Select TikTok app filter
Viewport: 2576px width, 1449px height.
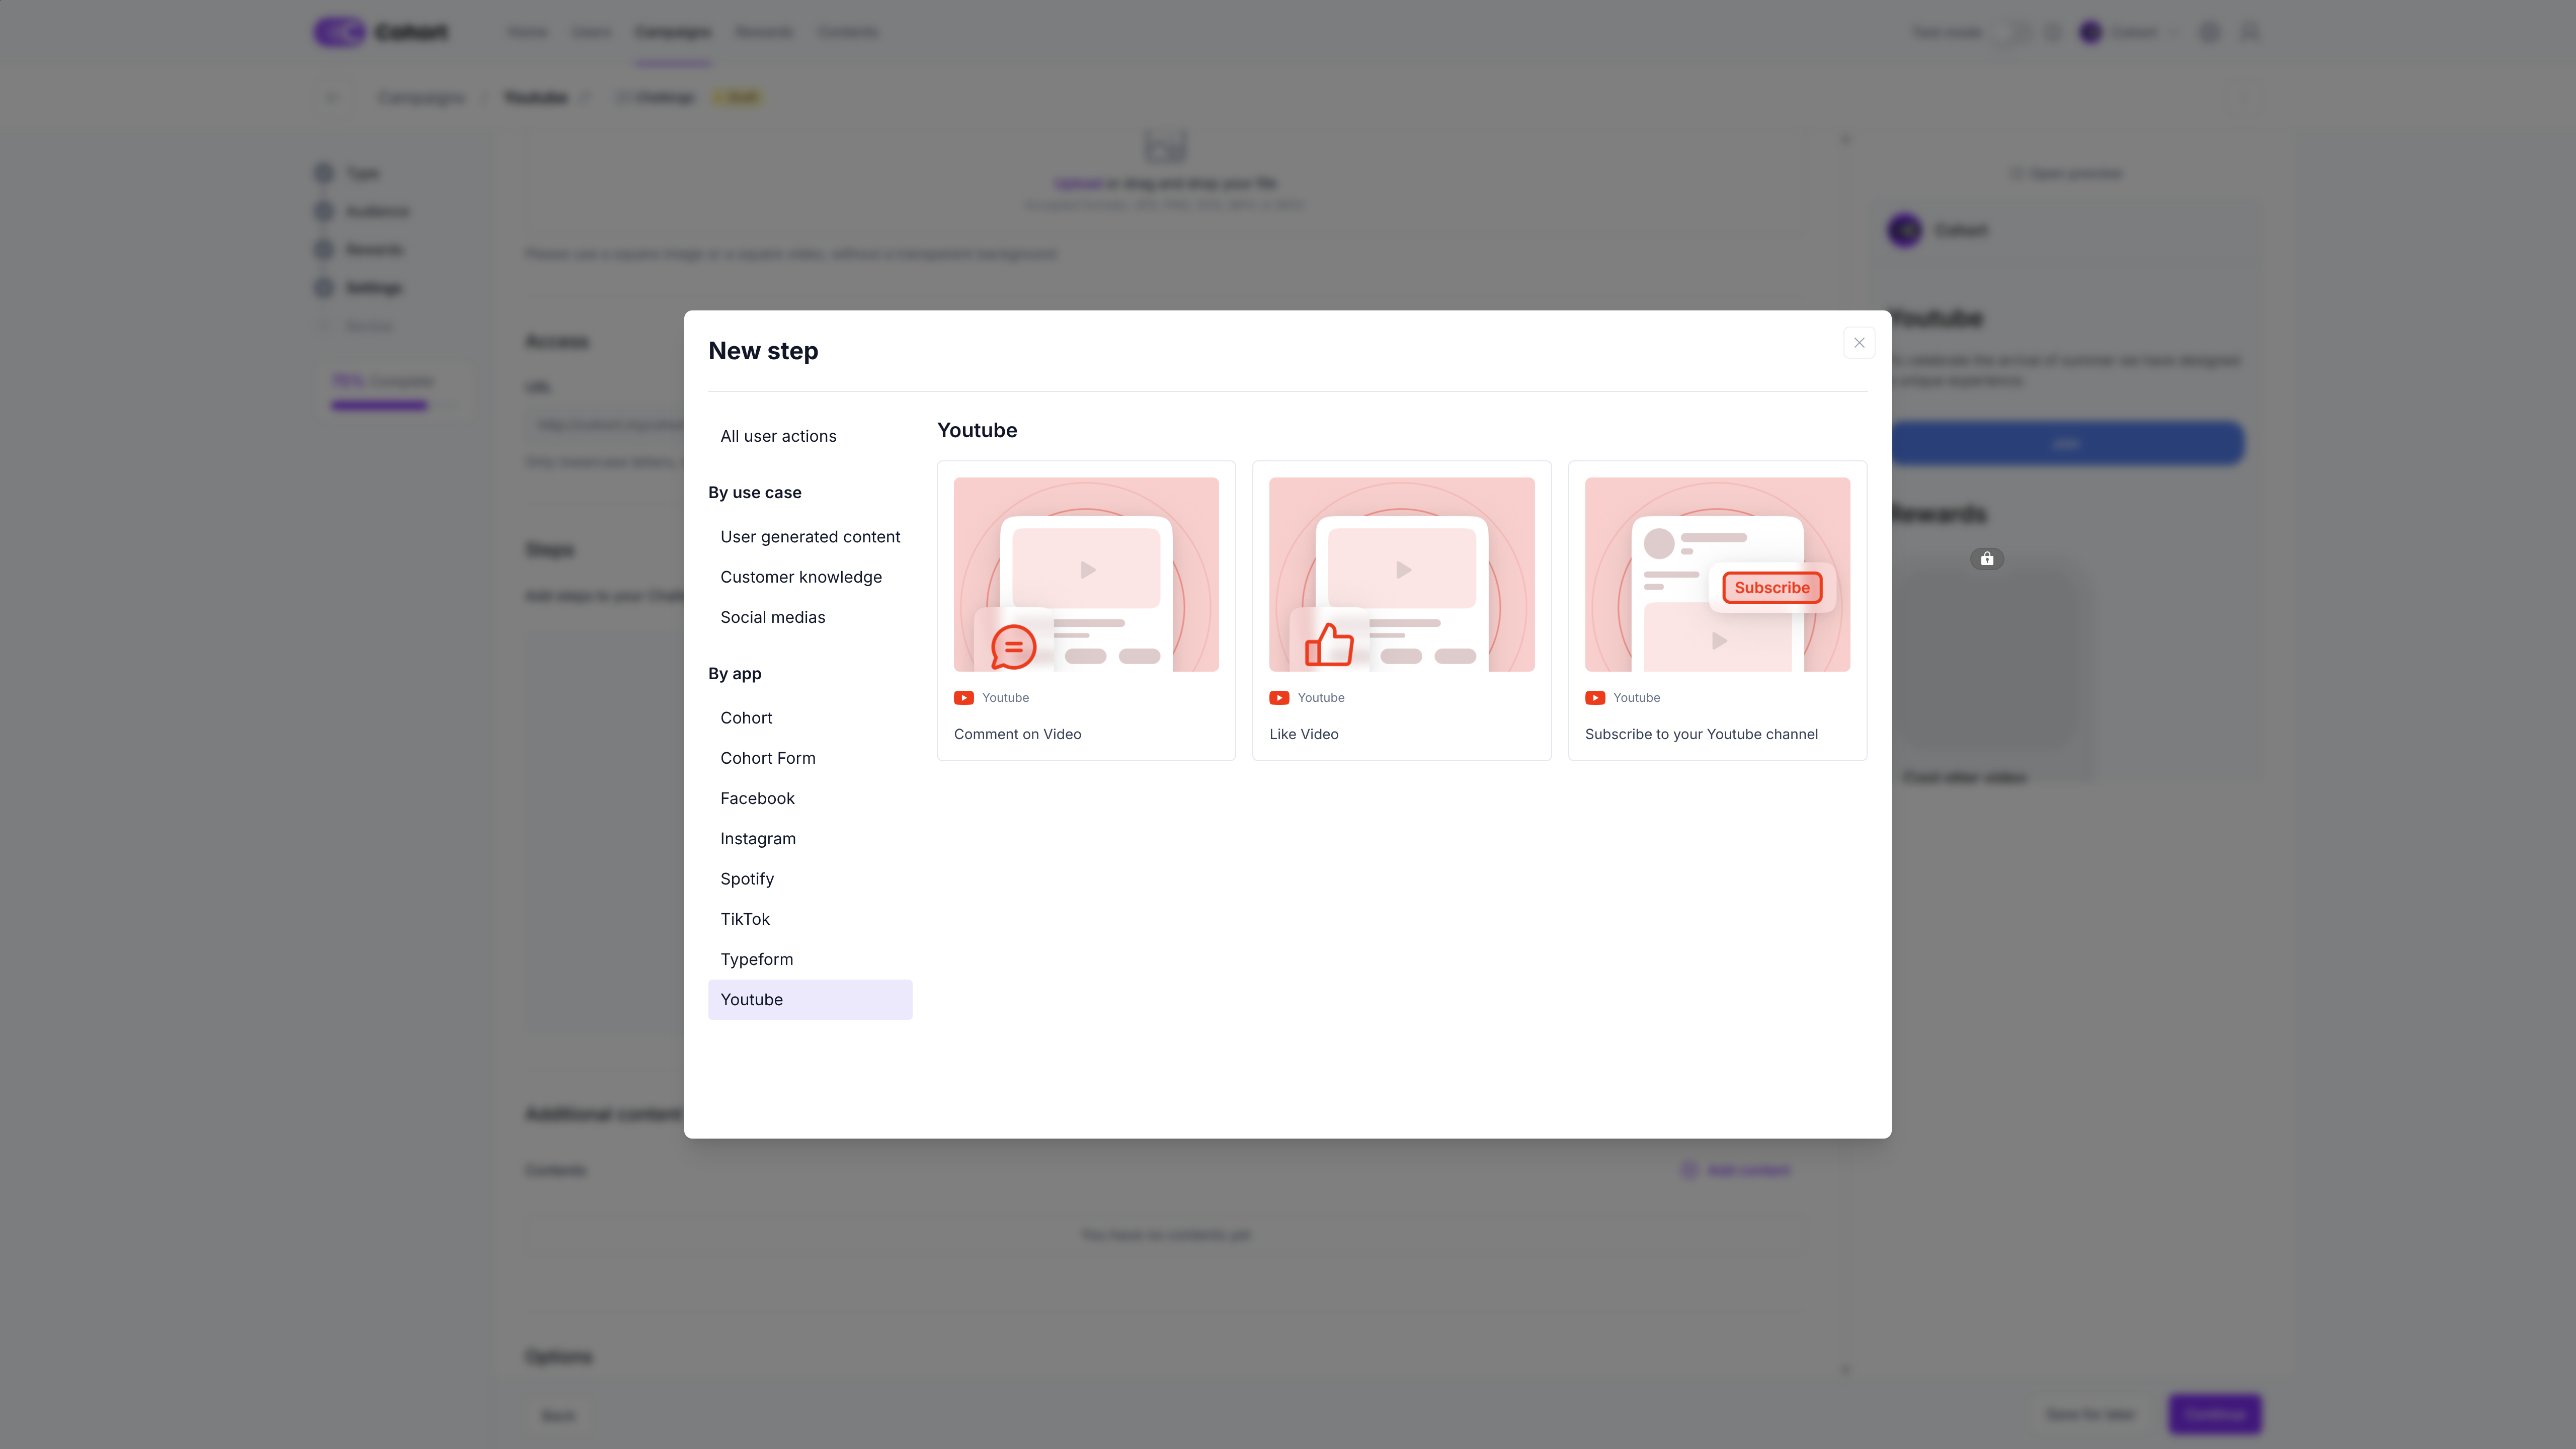tap(744, 919)
